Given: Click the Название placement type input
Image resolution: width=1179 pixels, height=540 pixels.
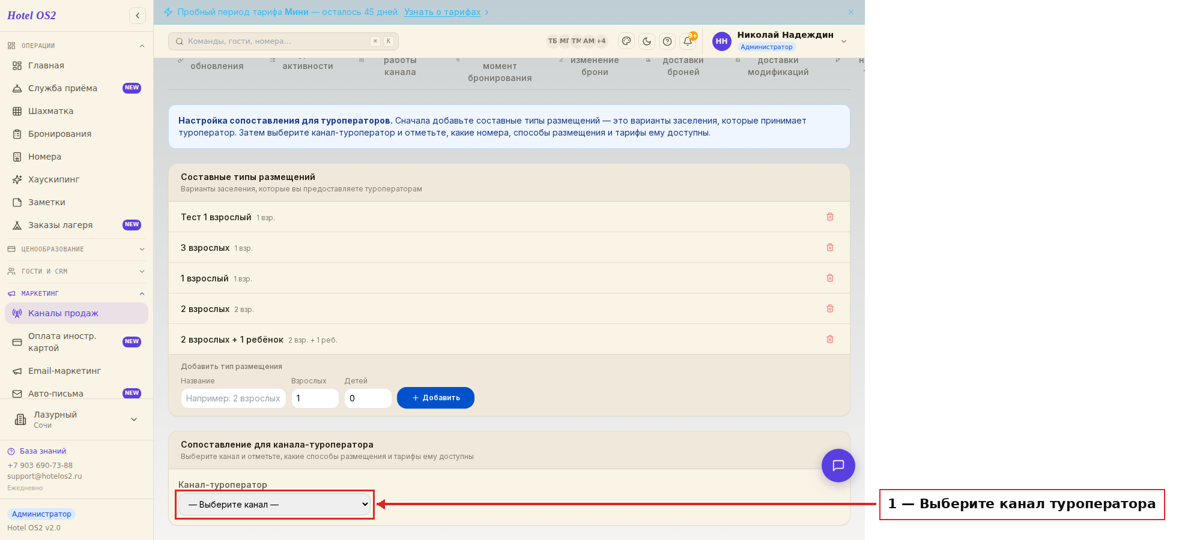Looking at the screenshot, I should coord(234,398).
